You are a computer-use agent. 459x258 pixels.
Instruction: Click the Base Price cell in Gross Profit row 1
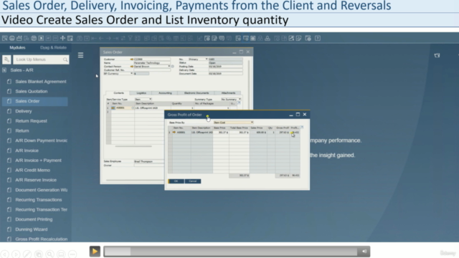tap(221, 132)
